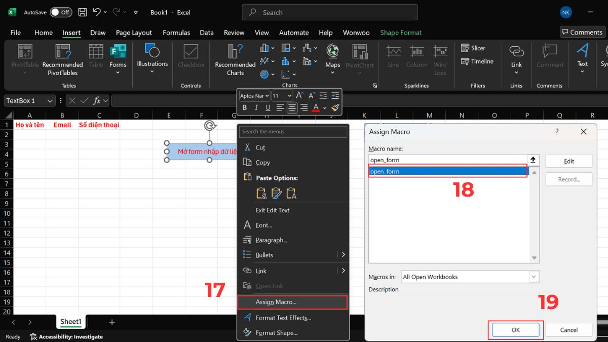
Task: Insert a Slicer
Action: [x=473, y=48]
